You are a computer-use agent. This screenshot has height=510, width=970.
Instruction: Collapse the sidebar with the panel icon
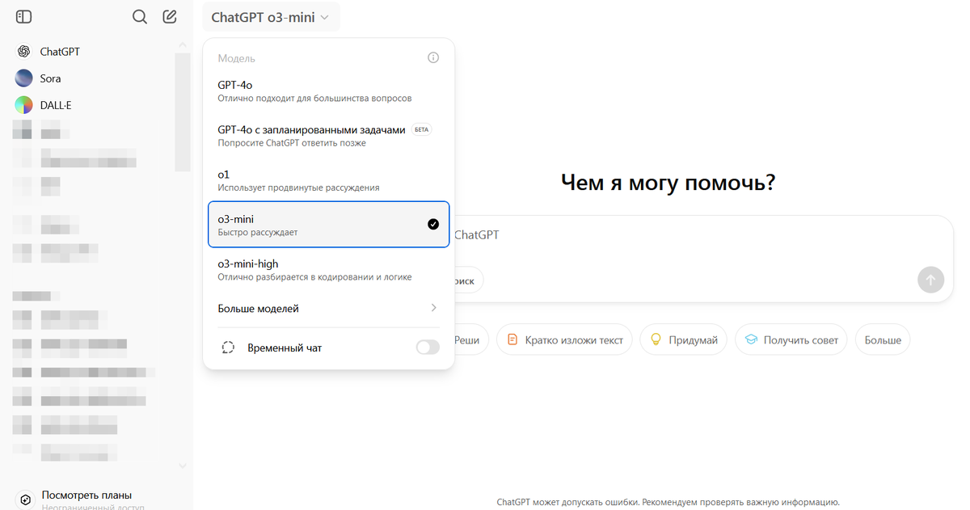(23, 16)
